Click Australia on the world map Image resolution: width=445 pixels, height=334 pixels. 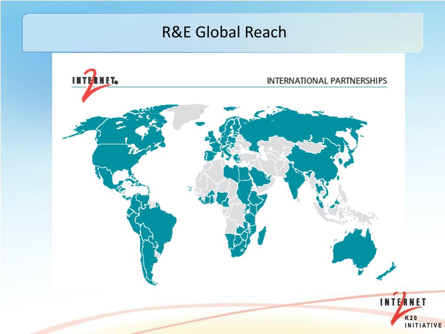tap(354, 252)
